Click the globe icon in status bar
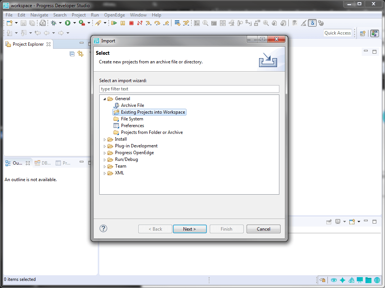Viewport: 385px width, 288px height. tap(377, 280)
